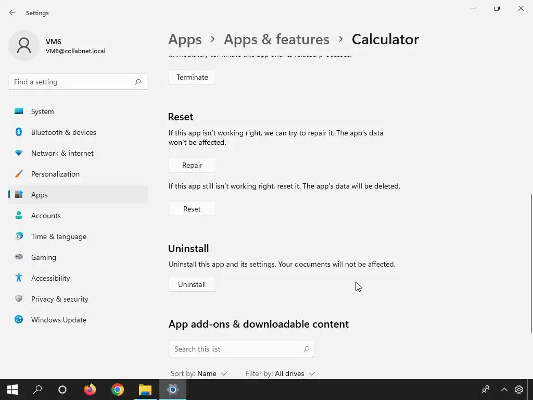The image size is (533, 400).
Task: Click the VM6@collabnet.local account text
Action: tap(75, 51)
